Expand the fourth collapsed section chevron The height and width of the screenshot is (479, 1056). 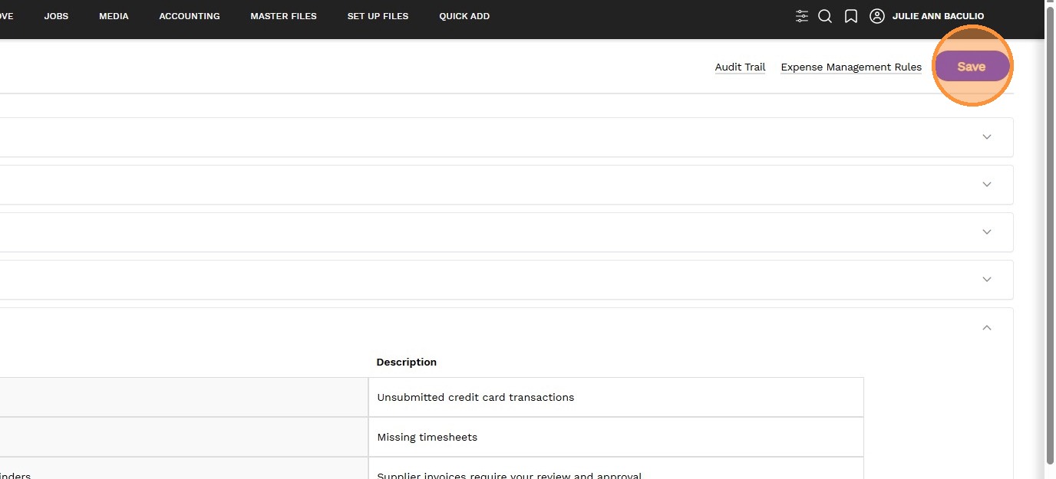click(x=987, y=280)
